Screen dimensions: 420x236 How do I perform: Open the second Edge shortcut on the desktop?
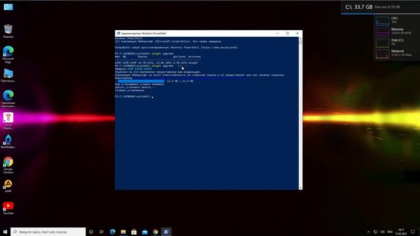pyautogui.click(x=9, y=99)
